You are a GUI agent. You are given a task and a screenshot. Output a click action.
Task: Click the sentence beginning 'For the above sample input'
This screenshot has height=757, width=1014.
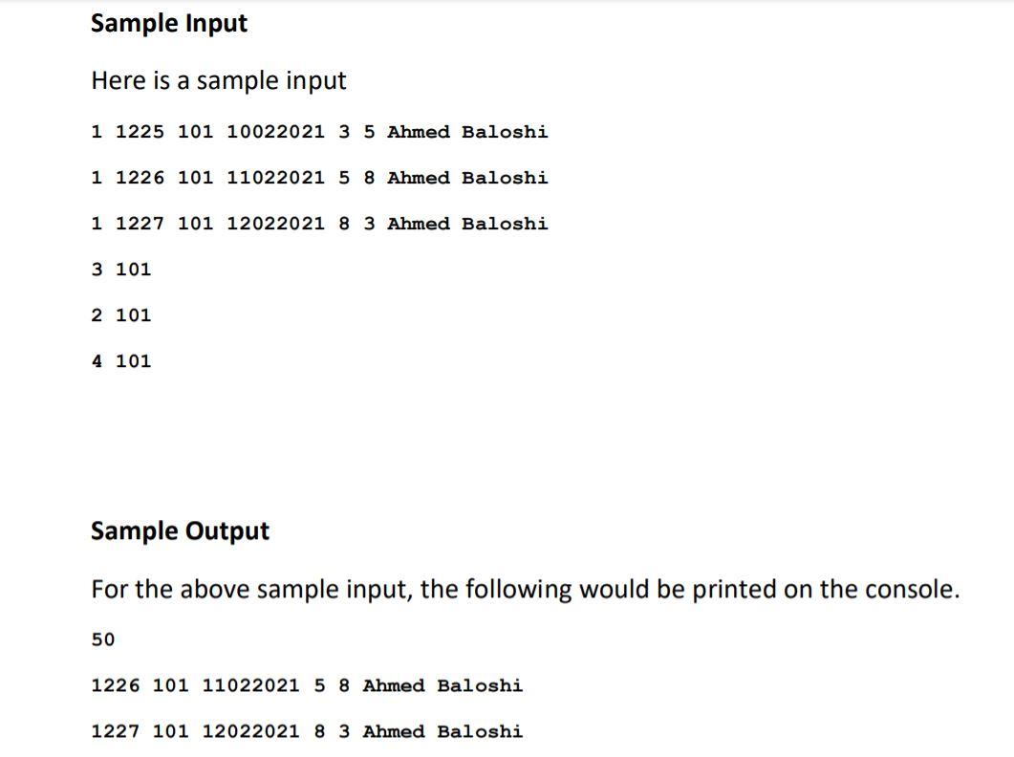pos(525,590)
